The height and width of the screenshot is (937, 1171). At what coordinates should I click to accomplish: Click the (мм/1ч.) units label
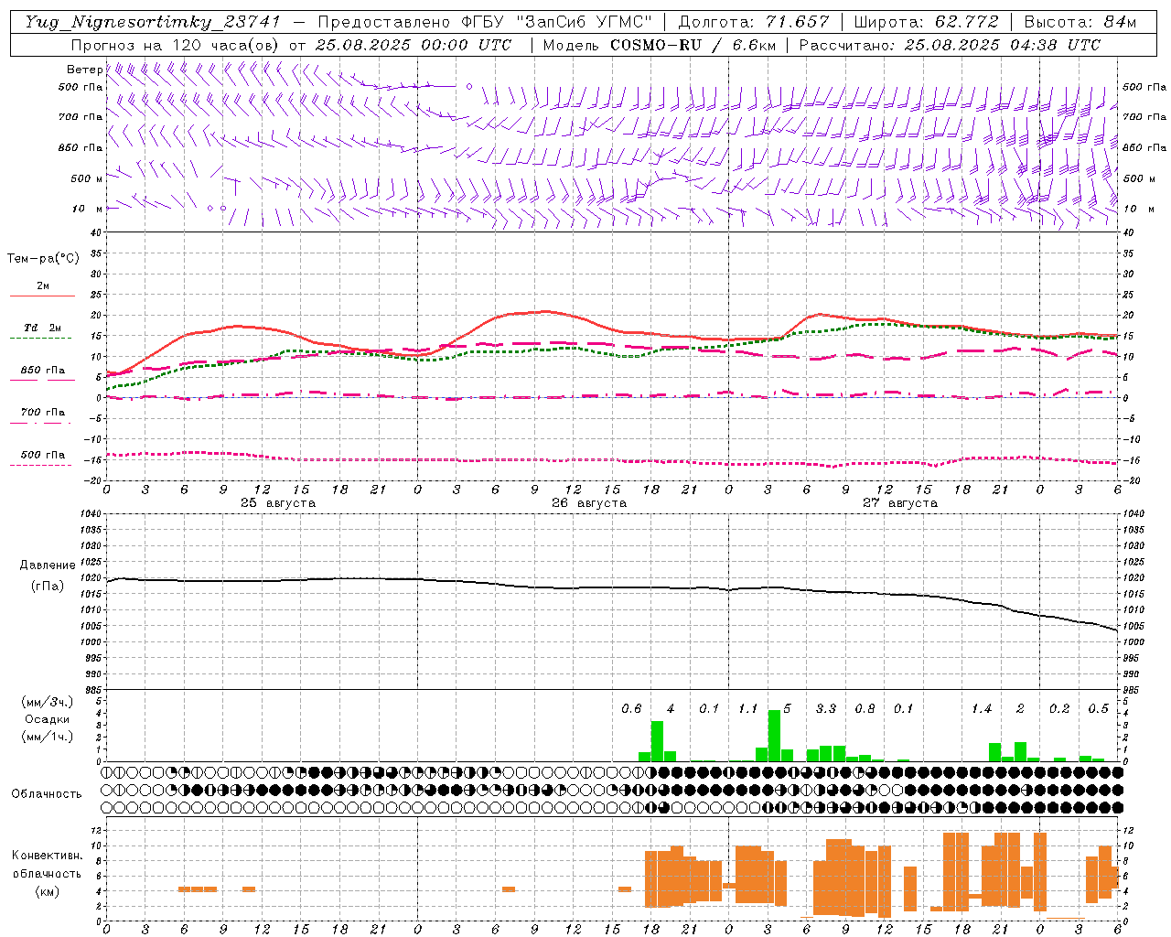point(47,737)
